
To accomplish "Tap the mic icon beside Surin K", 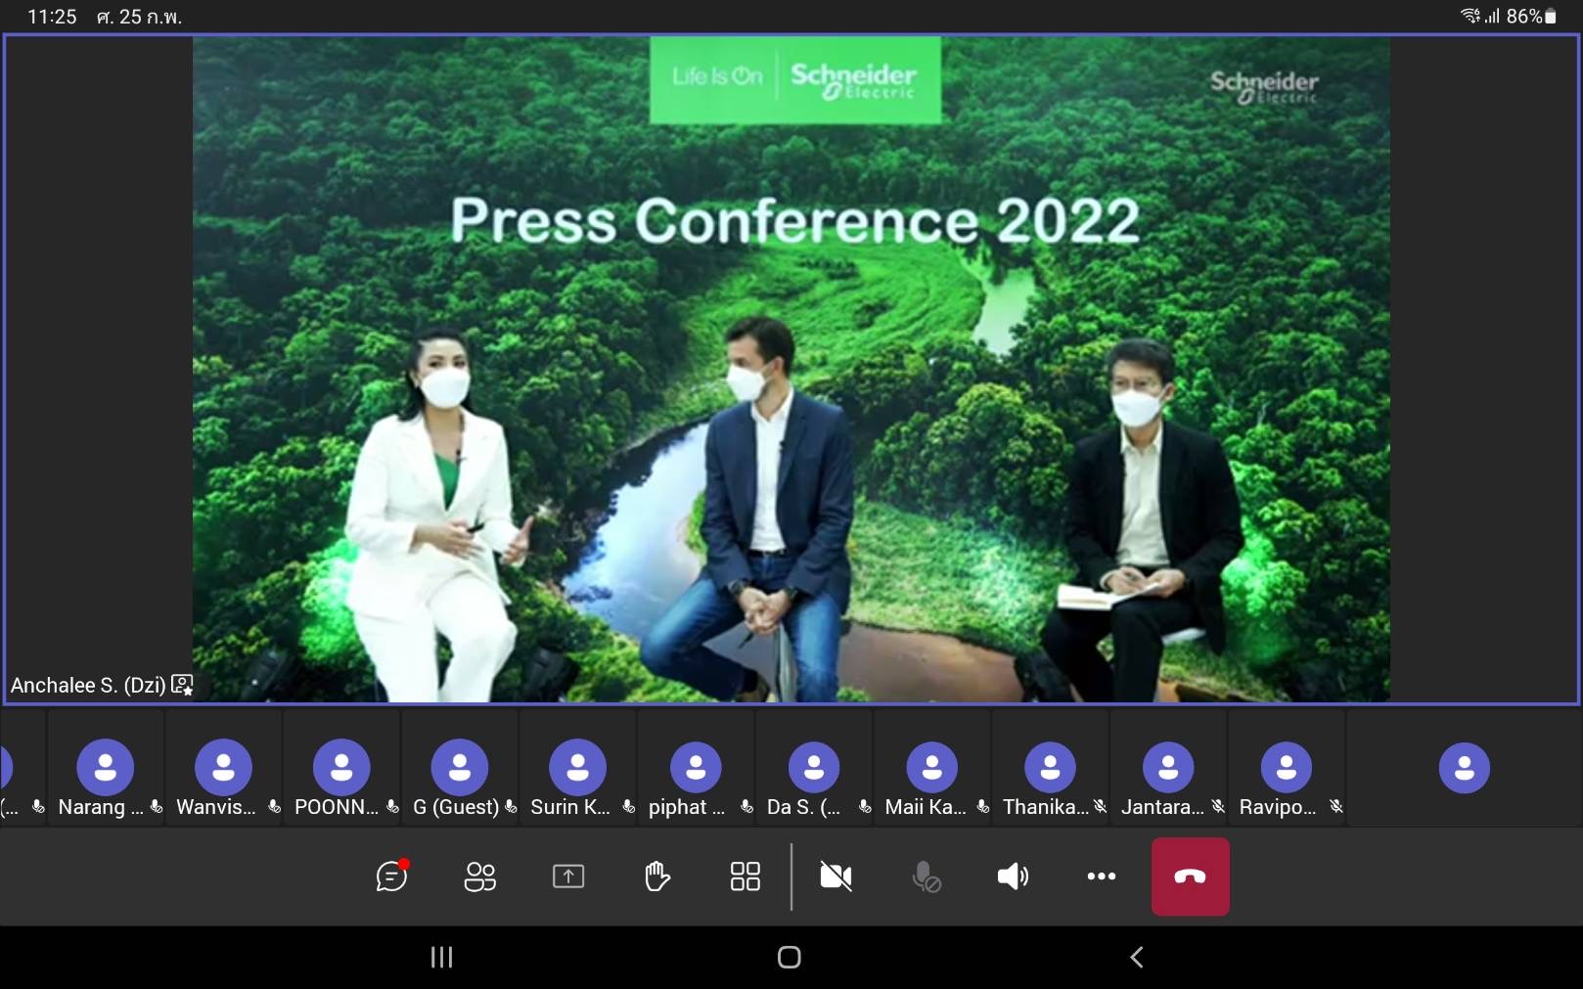I will [x=629, y=807].
